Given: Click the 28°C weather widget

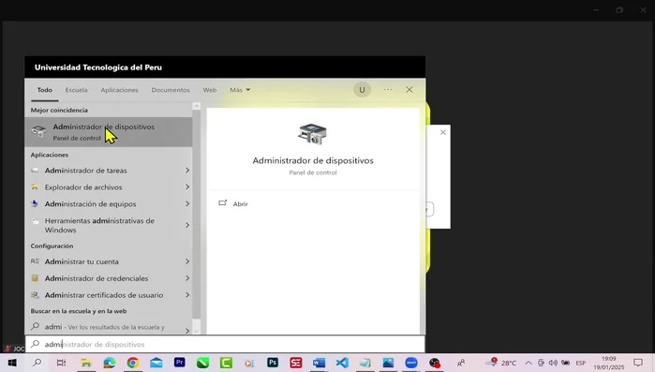Looking at the screenshot, I should point(501,363).
